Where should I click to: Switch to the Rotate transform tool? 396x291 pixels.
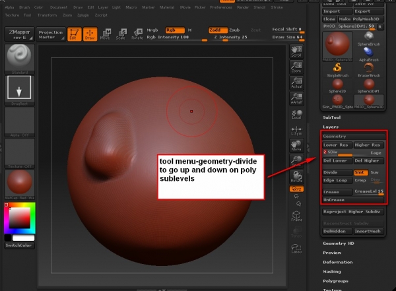[137, 34]
